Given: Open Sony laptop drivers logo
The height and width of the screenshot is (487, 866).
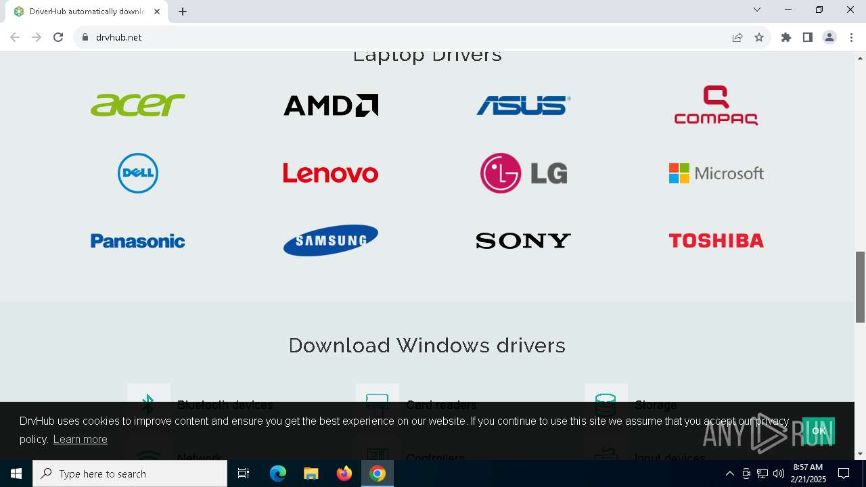Looking at the screenshot, I should (x=524, y=241).
